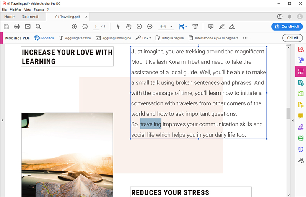Image resolution: width=306 pixels, height=197 pixels.
Task: Open the Find text magnifier
Action: (38, 26)
